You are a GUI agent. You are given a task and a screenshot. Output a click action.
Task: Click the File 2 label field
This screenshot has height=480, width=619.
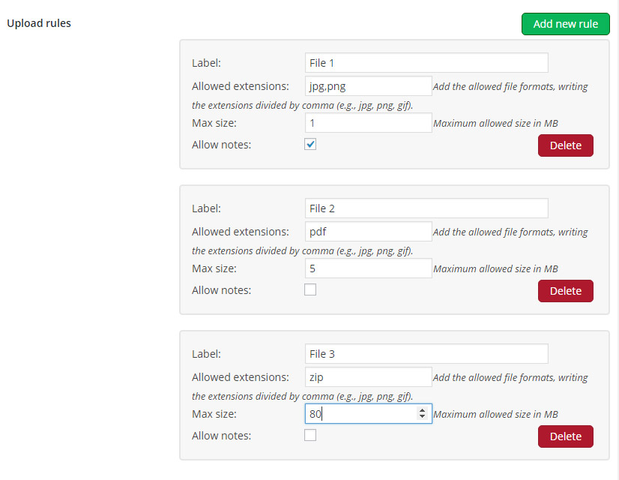[x=426, y=208]
